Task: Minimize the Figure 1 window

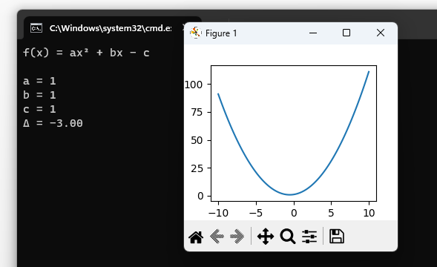Action: click(x=313, y=33)
